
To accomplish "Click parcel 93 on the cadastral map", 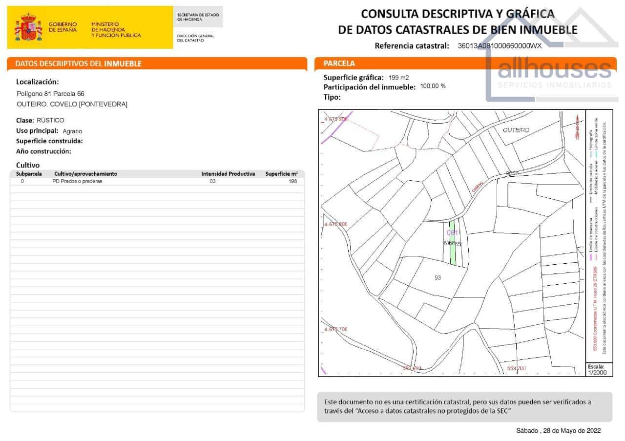I will 437,278.
